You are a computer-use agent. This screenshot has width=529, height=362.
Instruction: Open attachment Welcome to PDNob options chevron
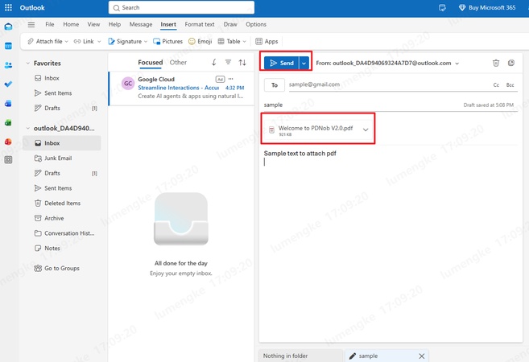tap(366, 130)
